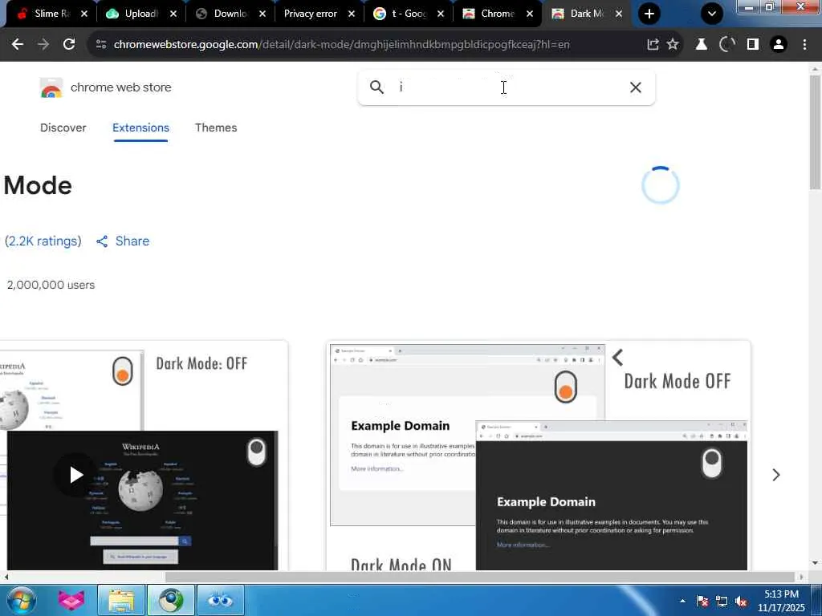Open the profile avatar icon
This screenshot has height=616, width=822.
(779, 45)
